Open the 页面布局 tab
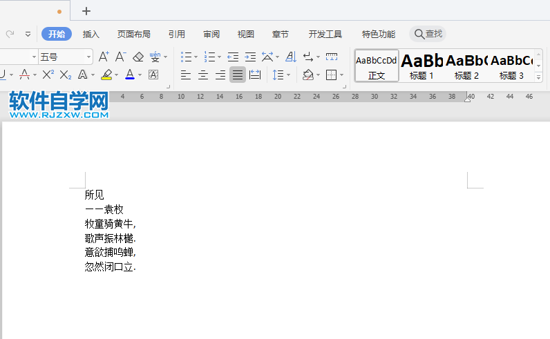 click(x=133, y=34)
